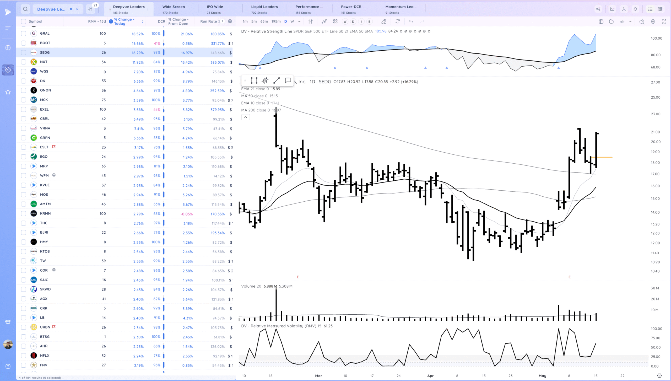Open the alerts bell icon
The width and height of the screenshot is (671, 381).
pyautogui.click(x=635, y=9)
